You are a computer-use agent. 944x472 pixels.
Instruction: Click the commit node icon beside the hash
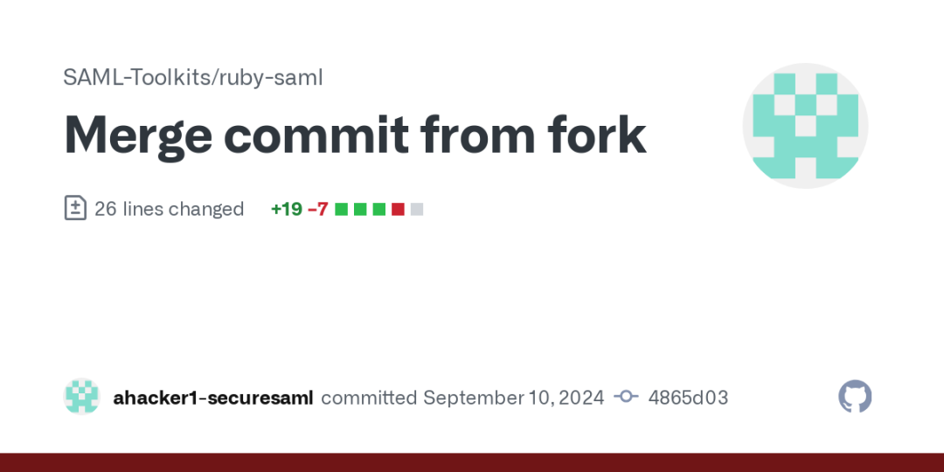pos(626,398)
